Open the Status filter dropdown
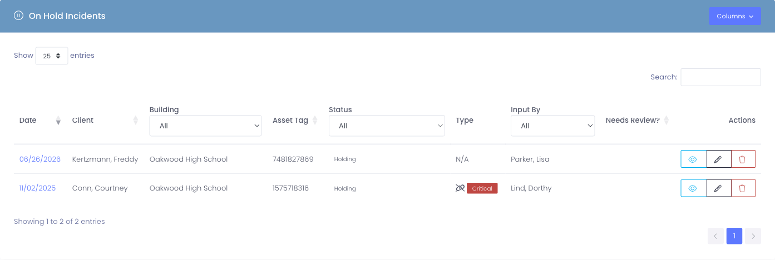 (x=387, y=126)
